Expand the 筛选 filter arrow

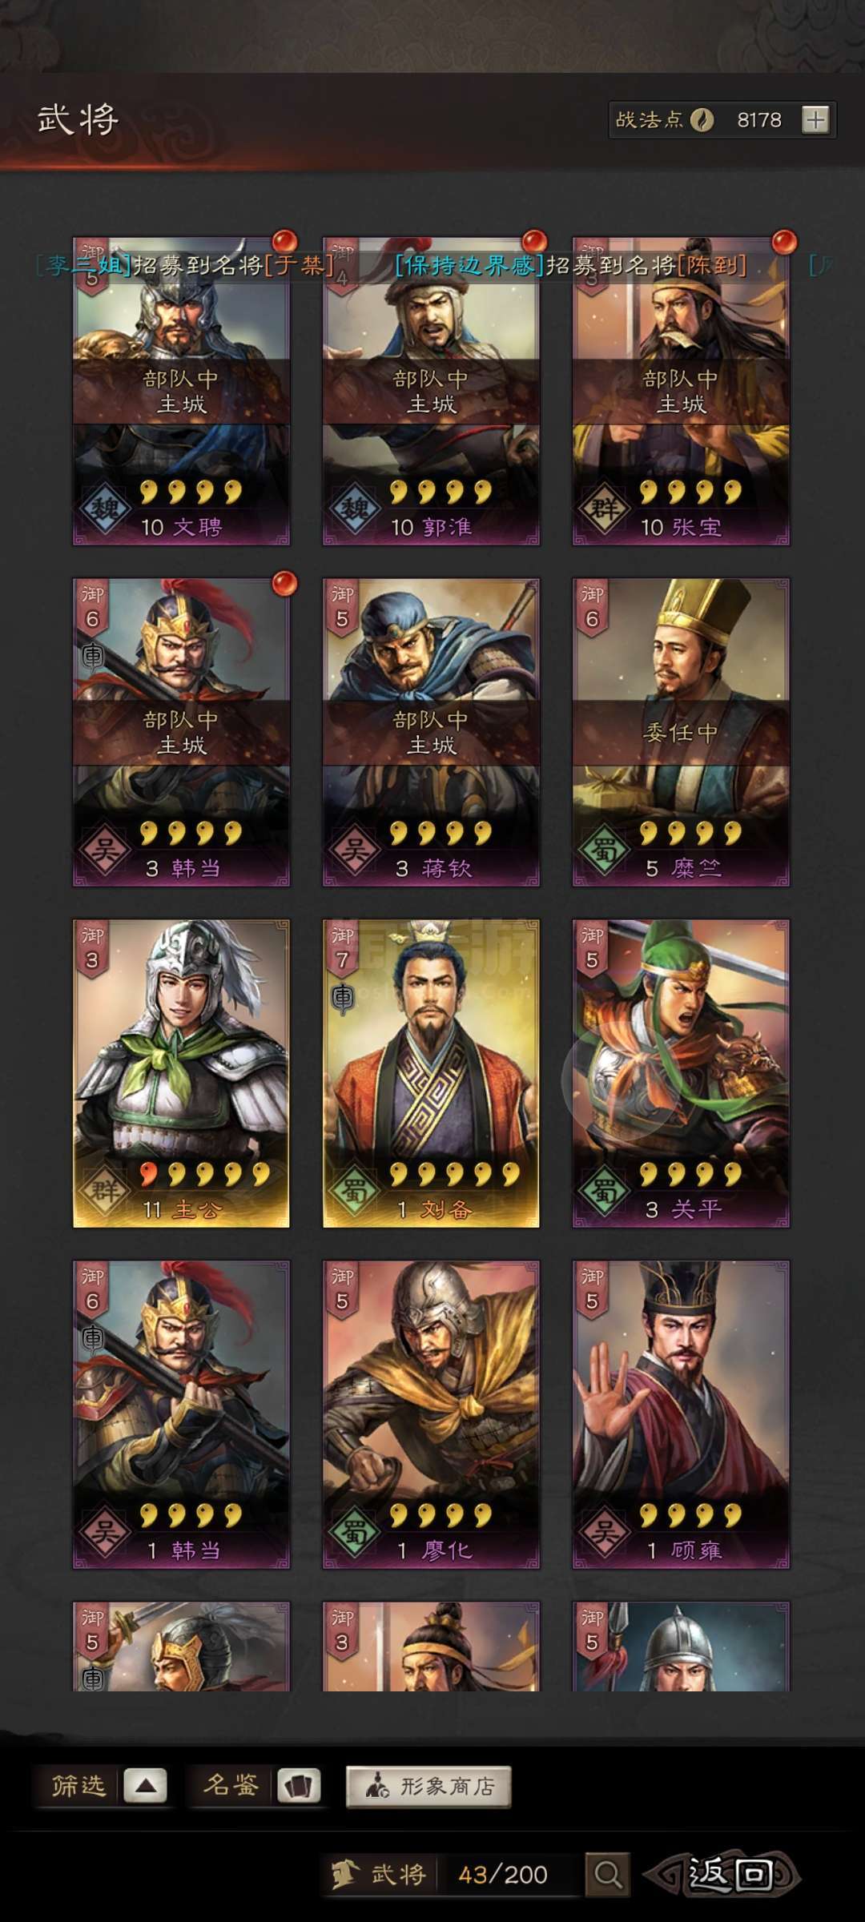tap(146, 1786)
